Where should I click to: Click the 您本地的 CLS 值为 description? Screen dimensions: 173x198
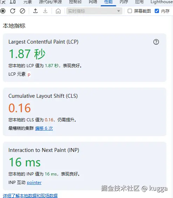click(42, 120)
